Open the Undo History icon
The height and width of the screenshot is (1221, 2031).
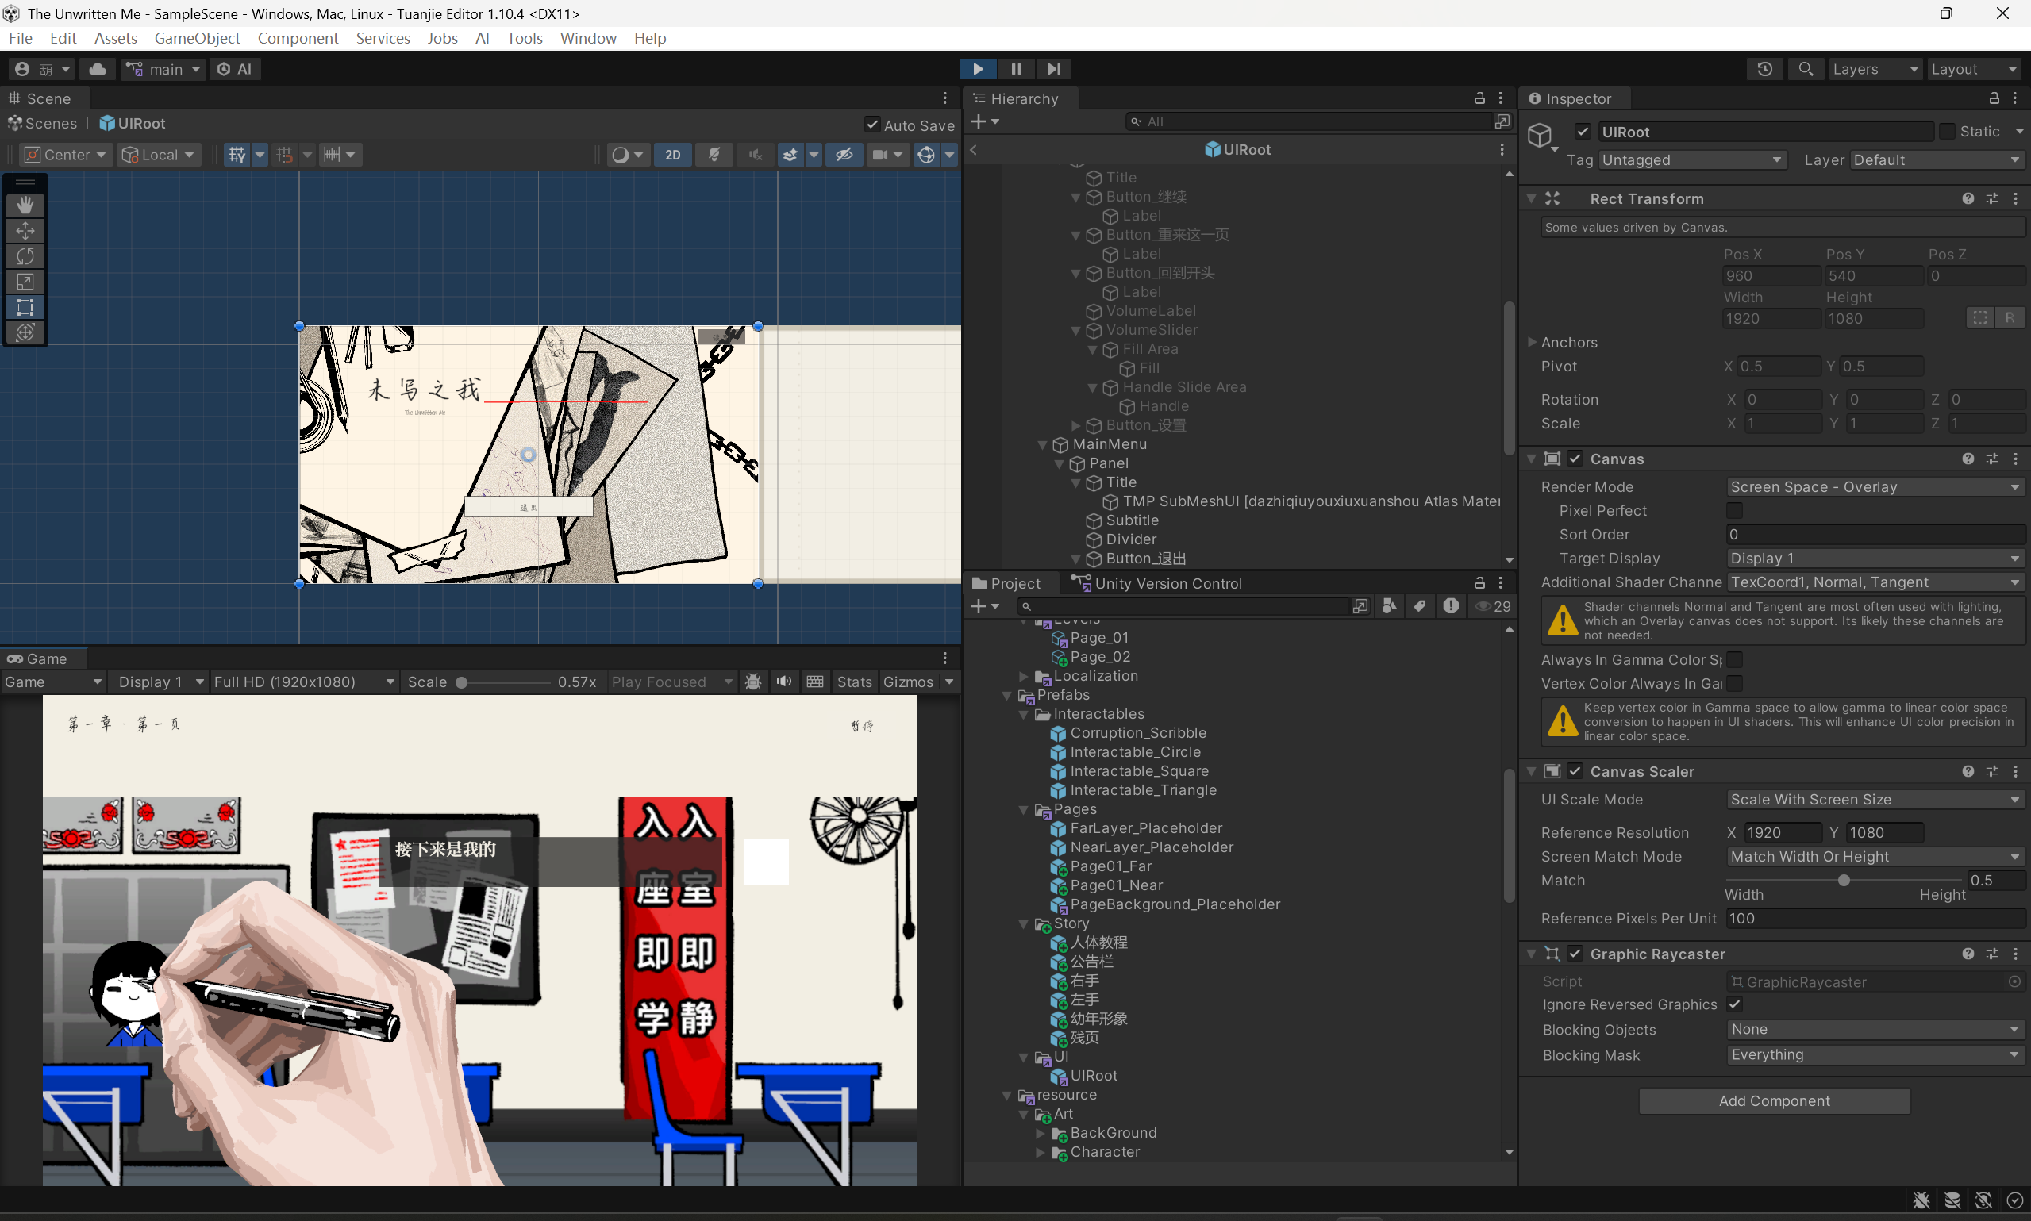point(1765,69)
